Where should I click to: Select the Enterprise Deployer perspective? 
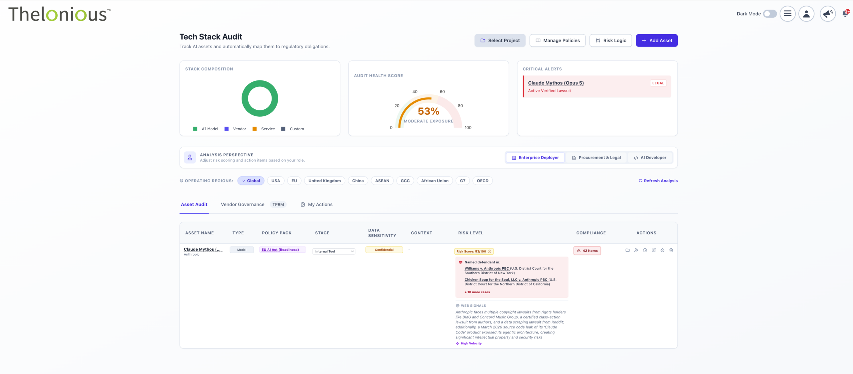pos(535,158)
